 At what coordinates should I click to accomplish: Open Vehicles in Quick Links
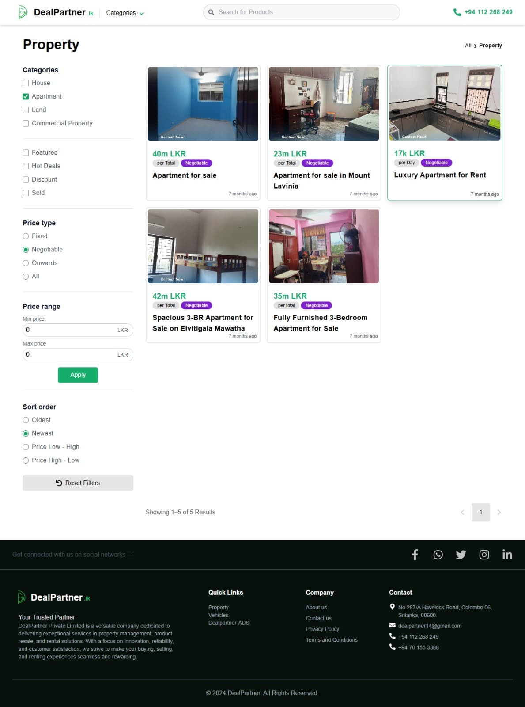(218, 615)
